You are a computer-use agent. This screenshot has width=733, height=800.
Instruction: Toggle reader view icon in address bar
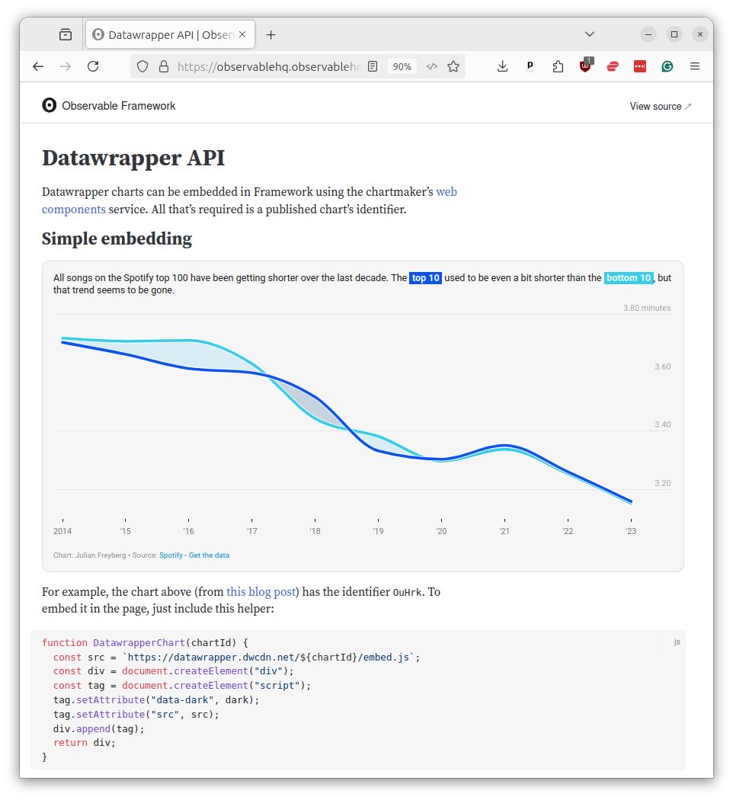point(373,66)
